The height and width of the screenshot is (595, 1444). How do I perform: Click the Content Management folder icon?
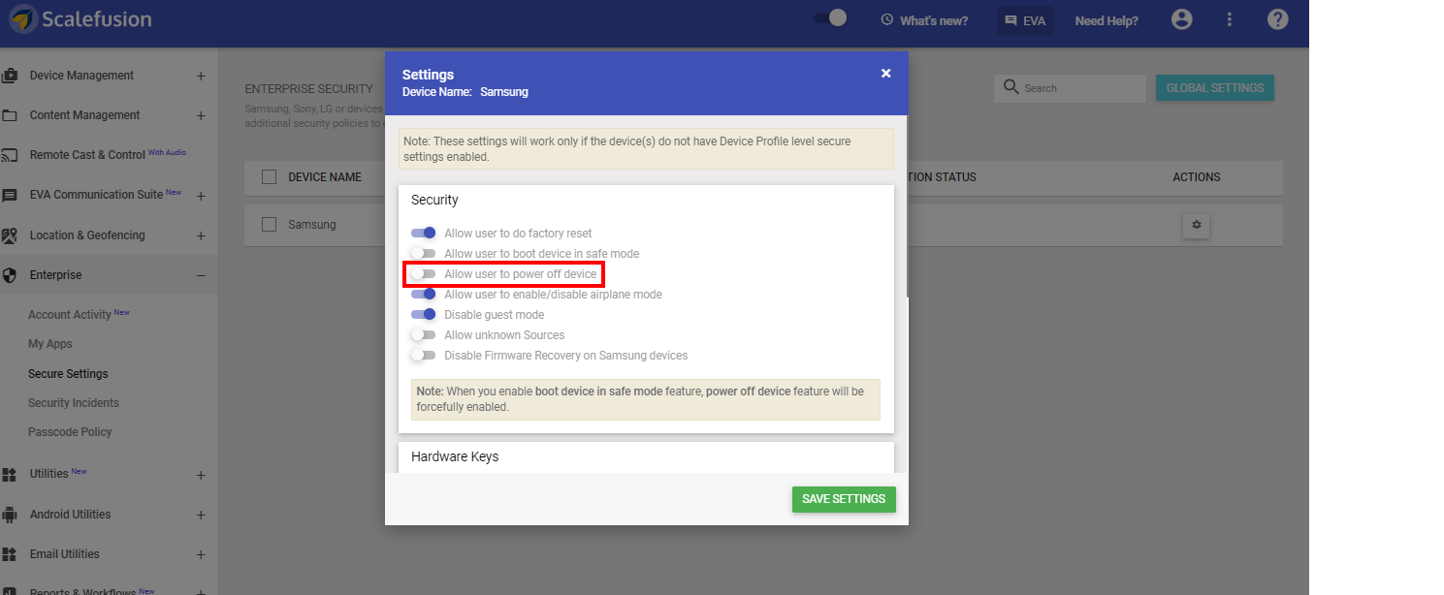(10, 115)
